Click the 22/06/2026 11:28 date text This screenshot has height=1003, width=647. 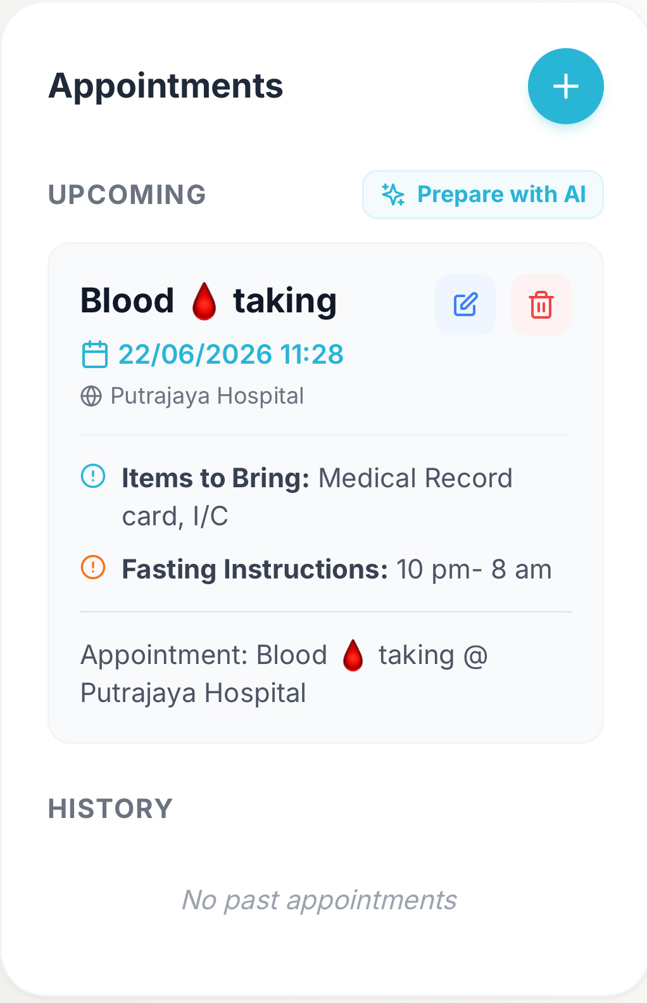click(x=231, y=354)
